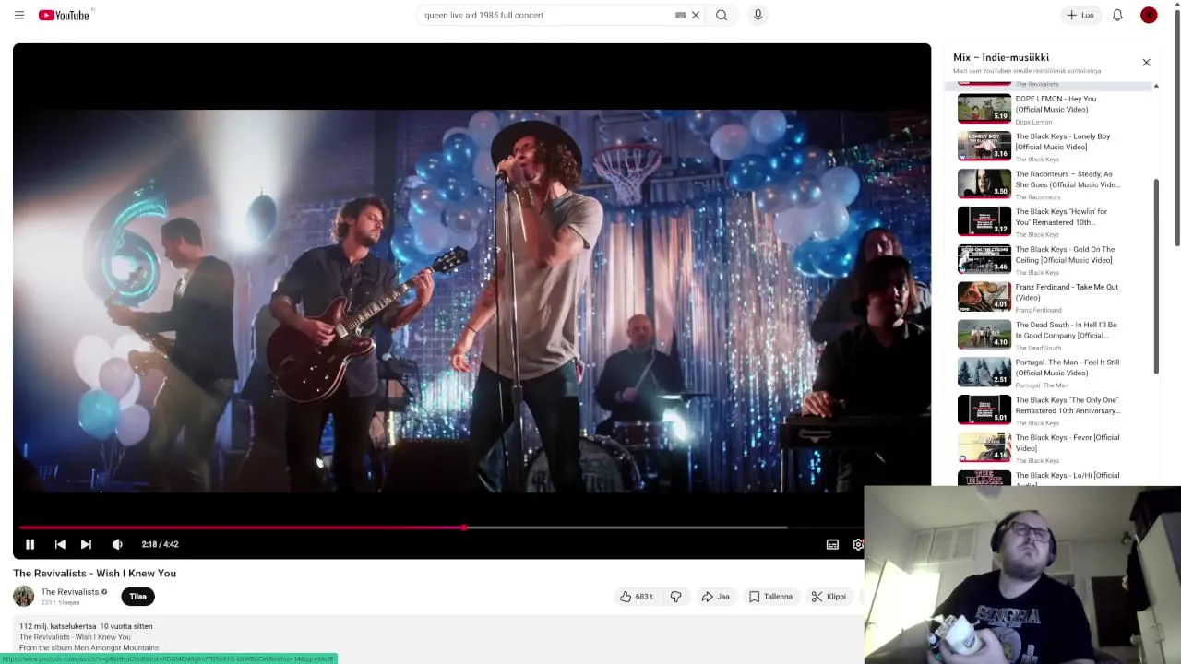The height and width of the screenshot is (664, 1181).
Task: Clear the search query with X
Action: (x=696, y=15)
